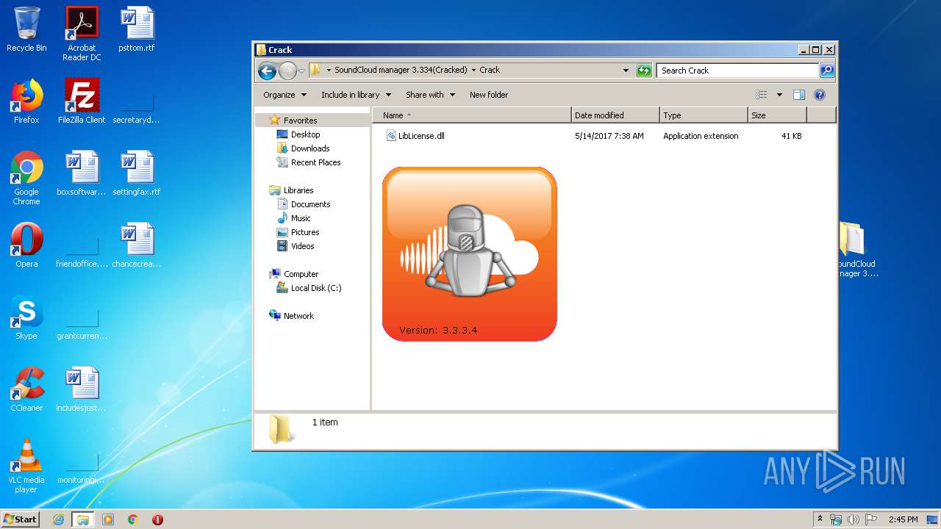The height and width of the screenshot is (529, 941).
Task: Open Share with menu
Action: tap(430, 95)
